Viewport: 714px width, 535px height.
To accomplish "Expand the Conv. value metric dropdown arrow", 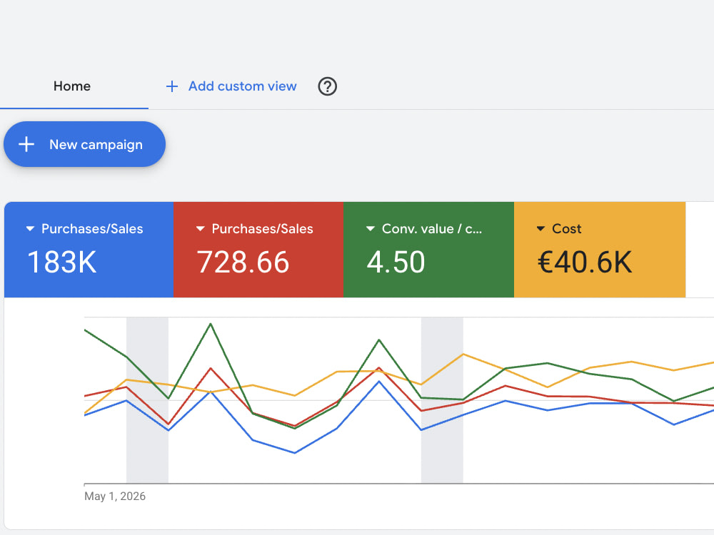I will tap(370, 228).
